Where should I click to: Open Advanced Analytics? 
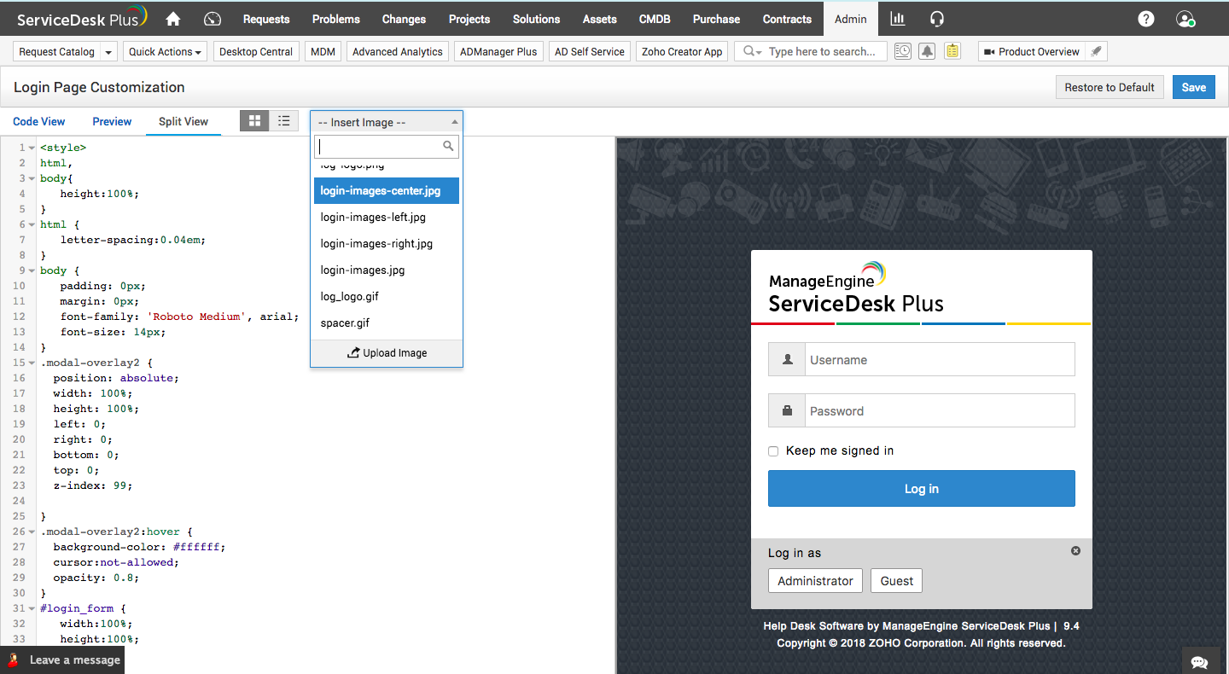[x=398, y=51]
